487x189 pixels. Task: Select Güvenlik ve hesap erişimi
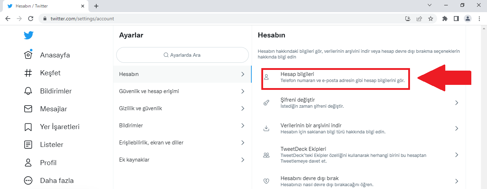click(182, 91)
